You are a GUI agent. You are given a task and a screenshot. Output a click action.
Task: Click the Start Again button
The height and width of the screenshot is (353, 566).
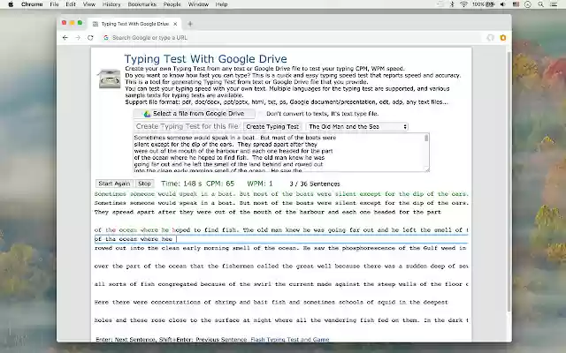(x=114, y=184)
